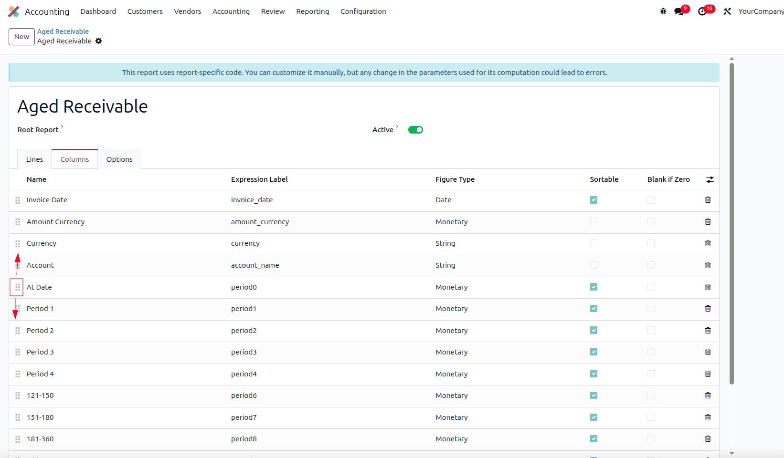784x458 pixels.
Task: Open the Root Report help tooltip mark
Action: coord(62,127)
